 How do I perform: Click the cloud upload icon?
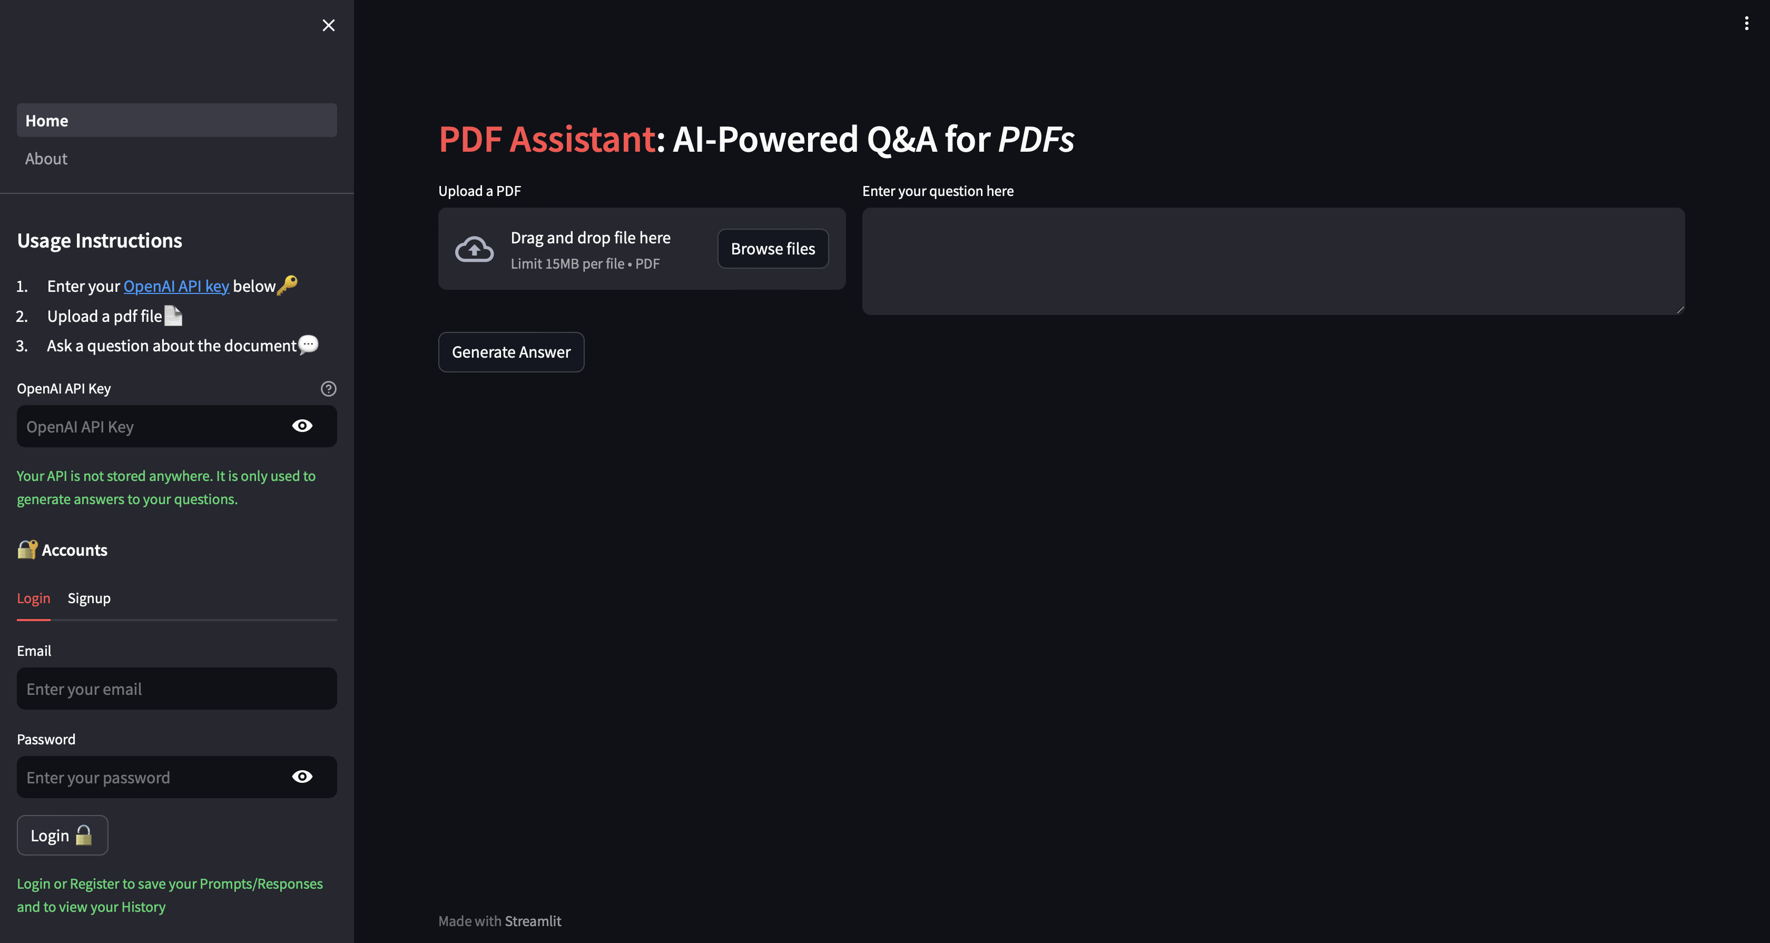[474, 248]
